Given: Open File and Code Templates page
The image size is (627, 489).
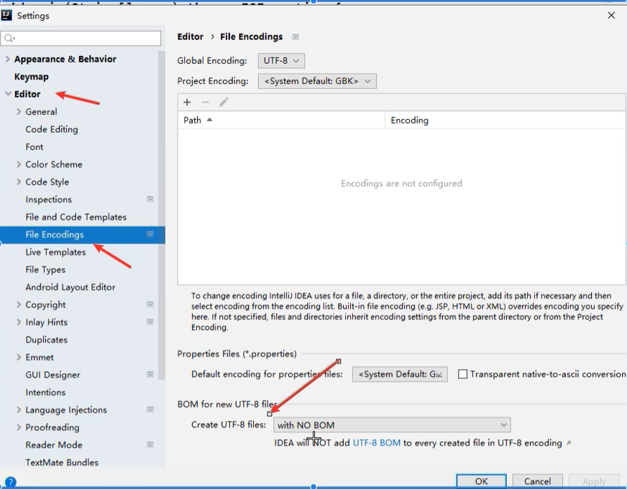Looking at the screenshot, I should [x=75, y=217].
